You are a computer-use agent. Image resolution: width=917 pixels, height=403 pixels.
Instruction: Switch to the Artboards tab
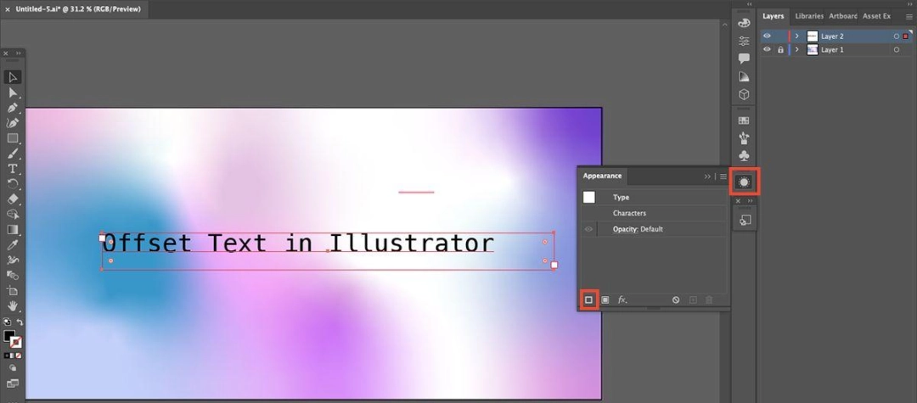[x=843, y=16]
